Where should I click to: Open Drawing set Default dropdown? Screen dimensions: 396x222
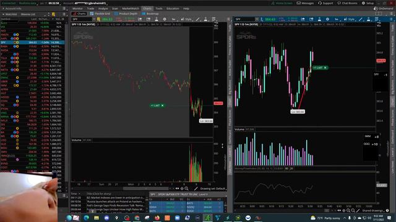(x=213, y=189)
